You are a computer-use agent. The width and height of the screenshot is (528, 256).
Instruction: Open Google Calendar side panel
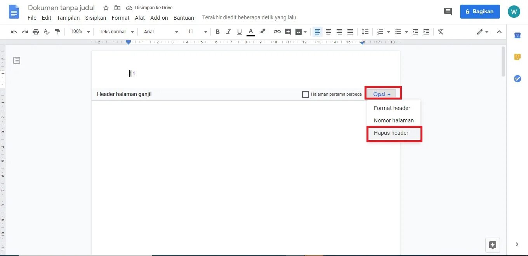[x=518, y=36]
